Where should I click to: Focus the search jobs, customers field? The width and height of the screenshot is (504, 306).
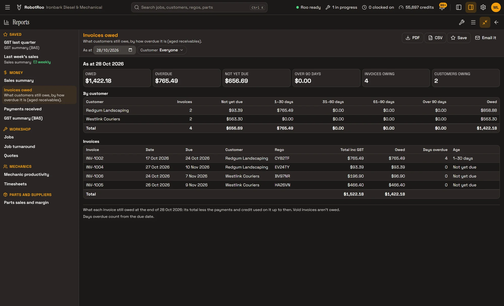(x=199, y=7)
